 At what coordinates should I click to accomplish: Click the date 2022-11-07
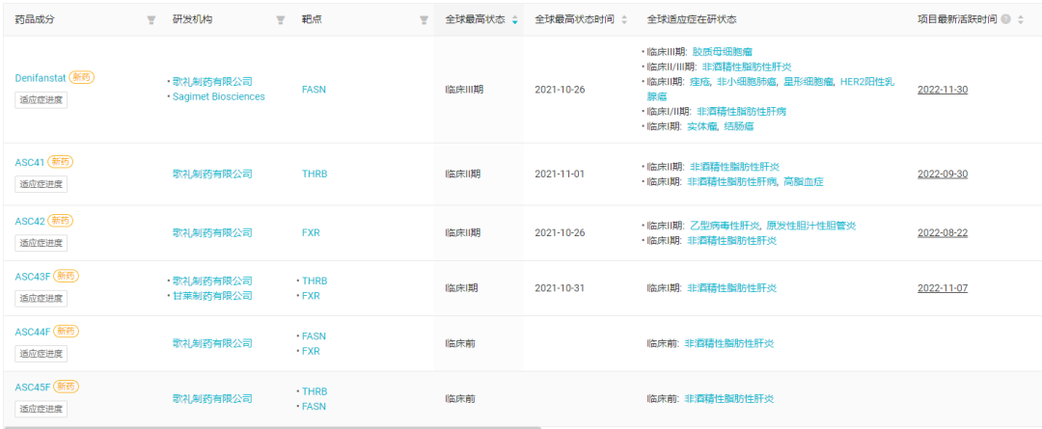coord(943,288)
